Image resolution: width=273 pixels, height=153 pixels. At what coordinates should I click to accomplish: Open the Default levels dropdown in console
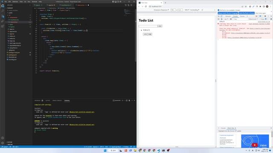click(253, 19)
